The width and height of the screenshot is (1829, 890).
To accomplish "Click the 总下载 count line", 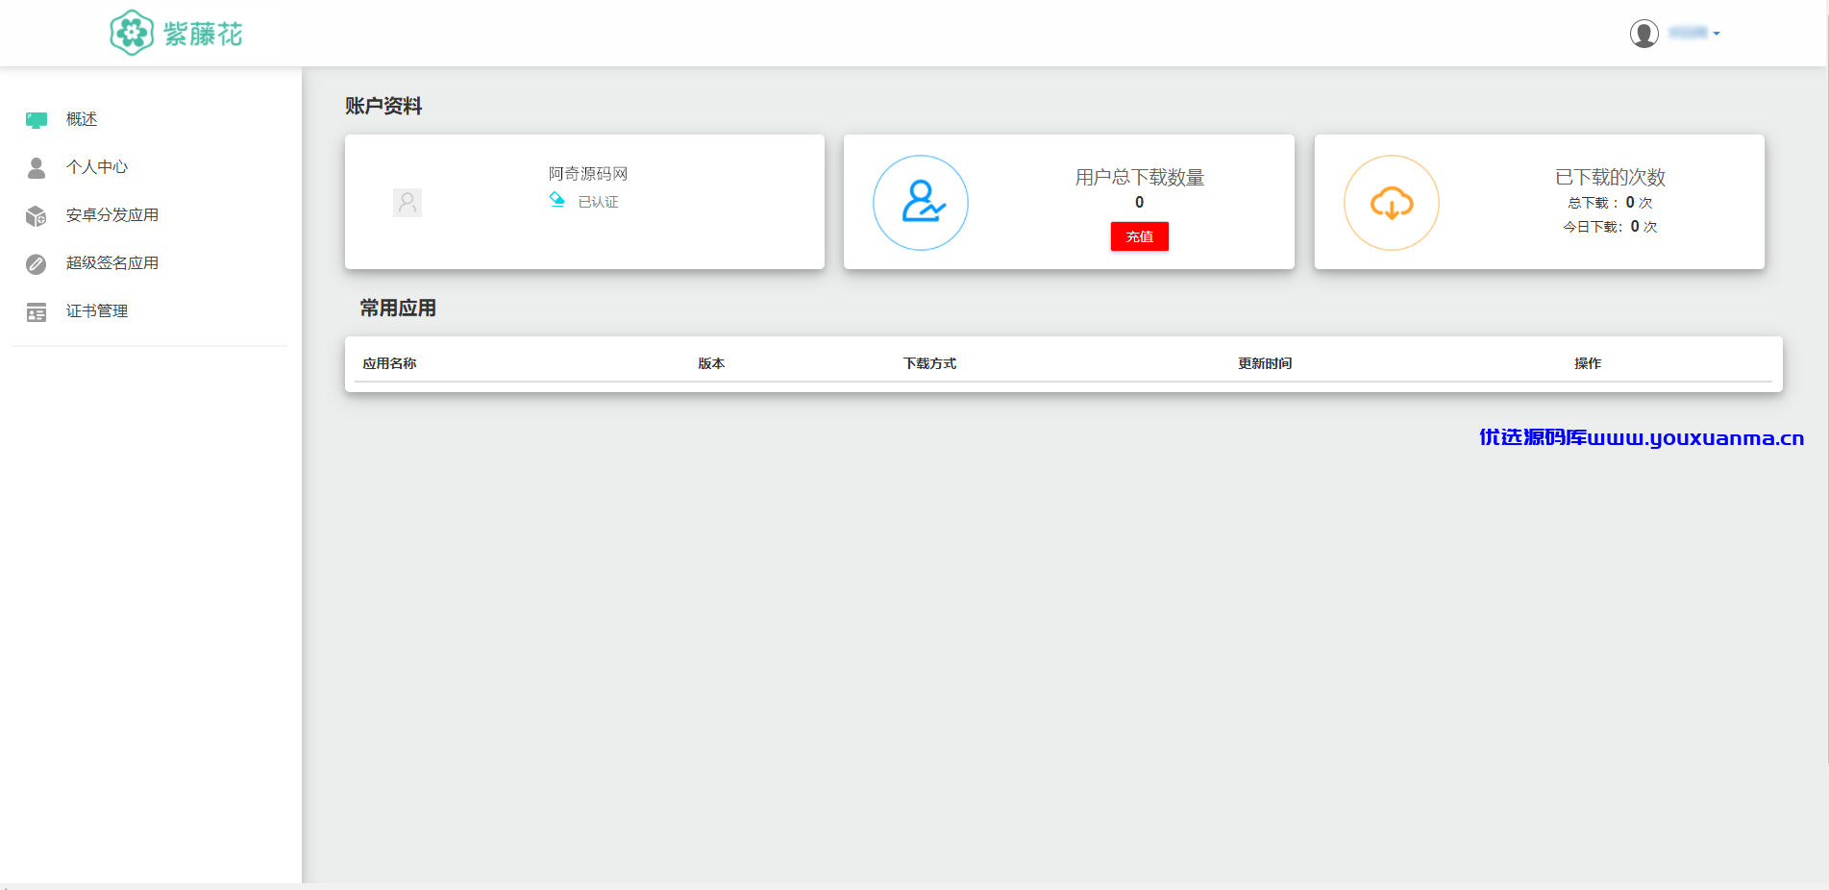I will pos(1611,203).
